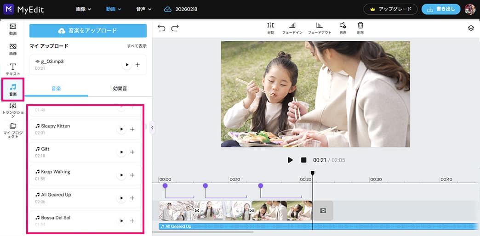The image size is (480, 236).
Task: Preview the Sleepy Kitten track
Action: click(121, 129)
